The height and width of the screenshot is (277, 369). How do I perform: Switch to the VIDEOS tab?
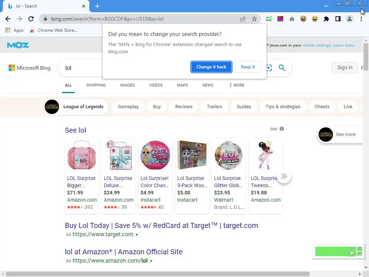156,85
